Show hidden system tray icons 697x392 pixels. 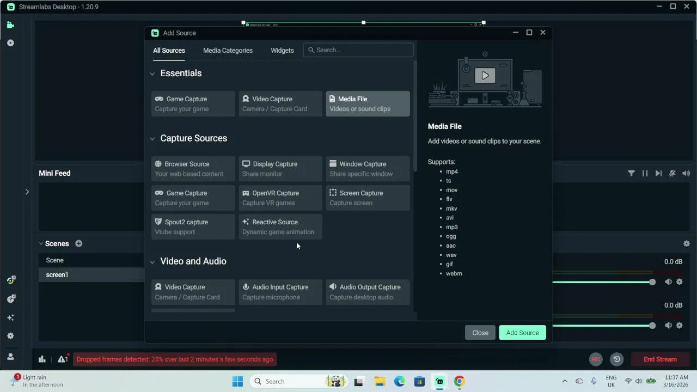(565, 381)
